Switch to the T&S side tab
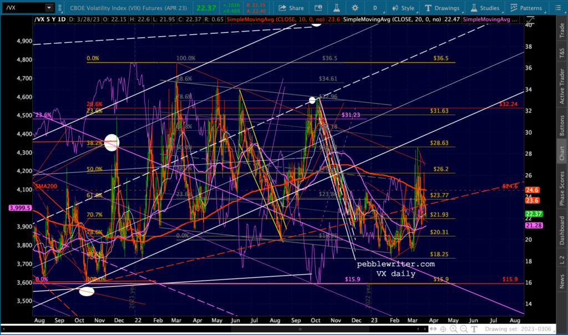The image size is (568, 335). pyautogui.click(x=561, y=54)
